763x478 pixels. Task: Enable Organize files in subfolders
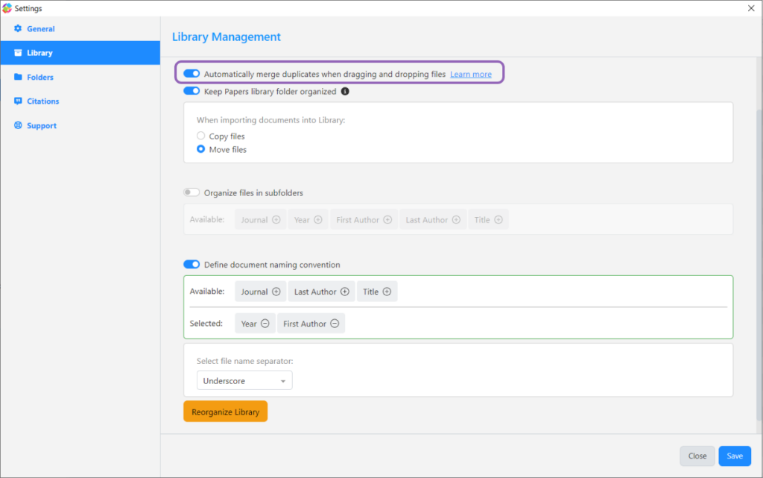point(191,192)
